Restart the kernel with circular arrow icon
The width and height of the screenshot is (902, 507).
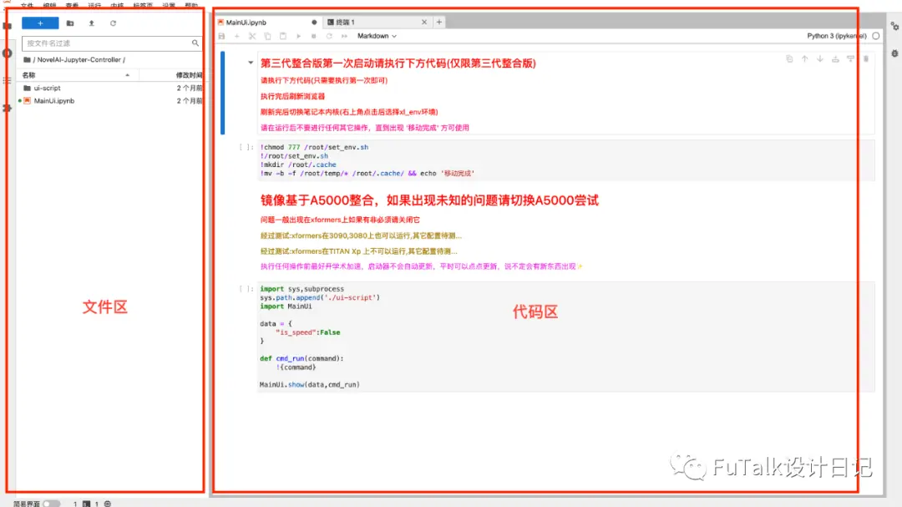[x=329, y=36]
